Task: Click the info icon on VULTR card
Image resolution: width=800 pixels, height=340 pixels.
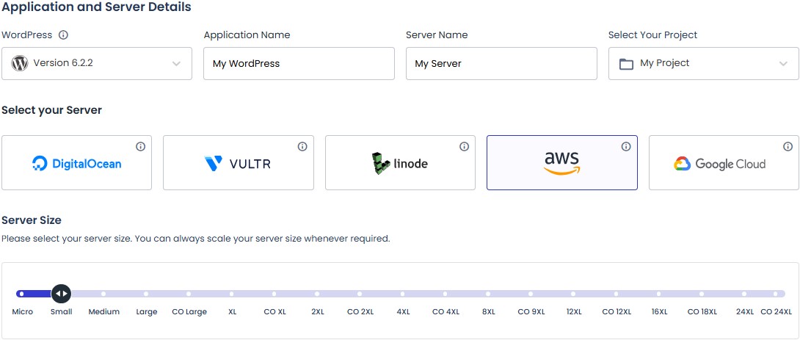Action: [302, 147]
